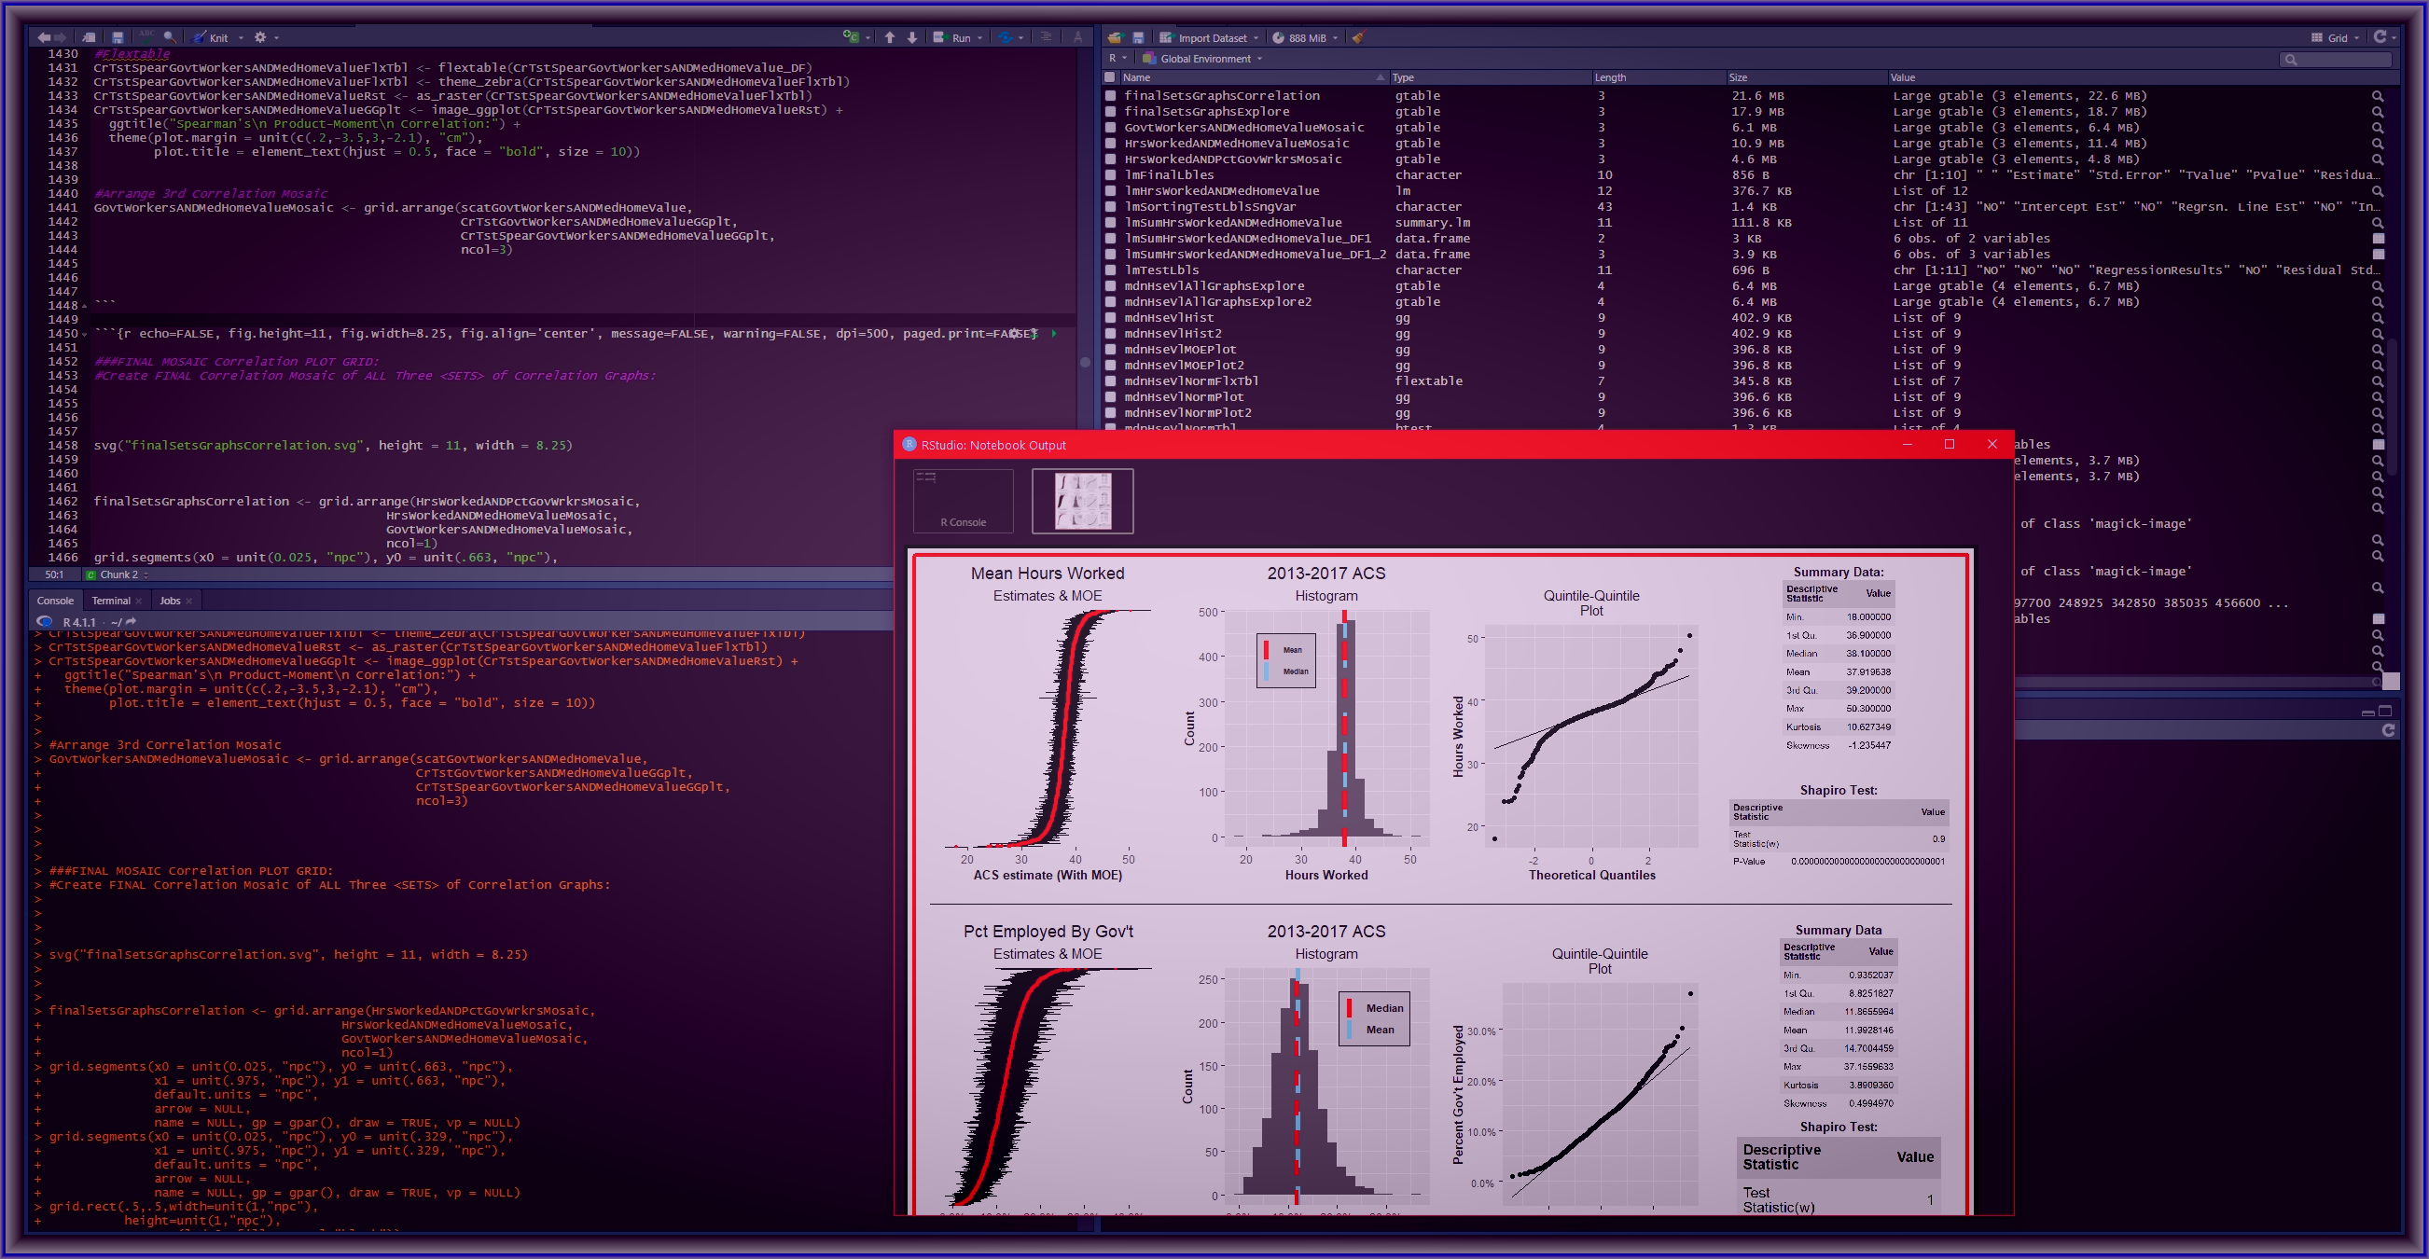Image resolution: width=2429 pixels, height=1259 pixels.
Task: Load workspace icon in Environment pane
Action: pos(1116,37)
